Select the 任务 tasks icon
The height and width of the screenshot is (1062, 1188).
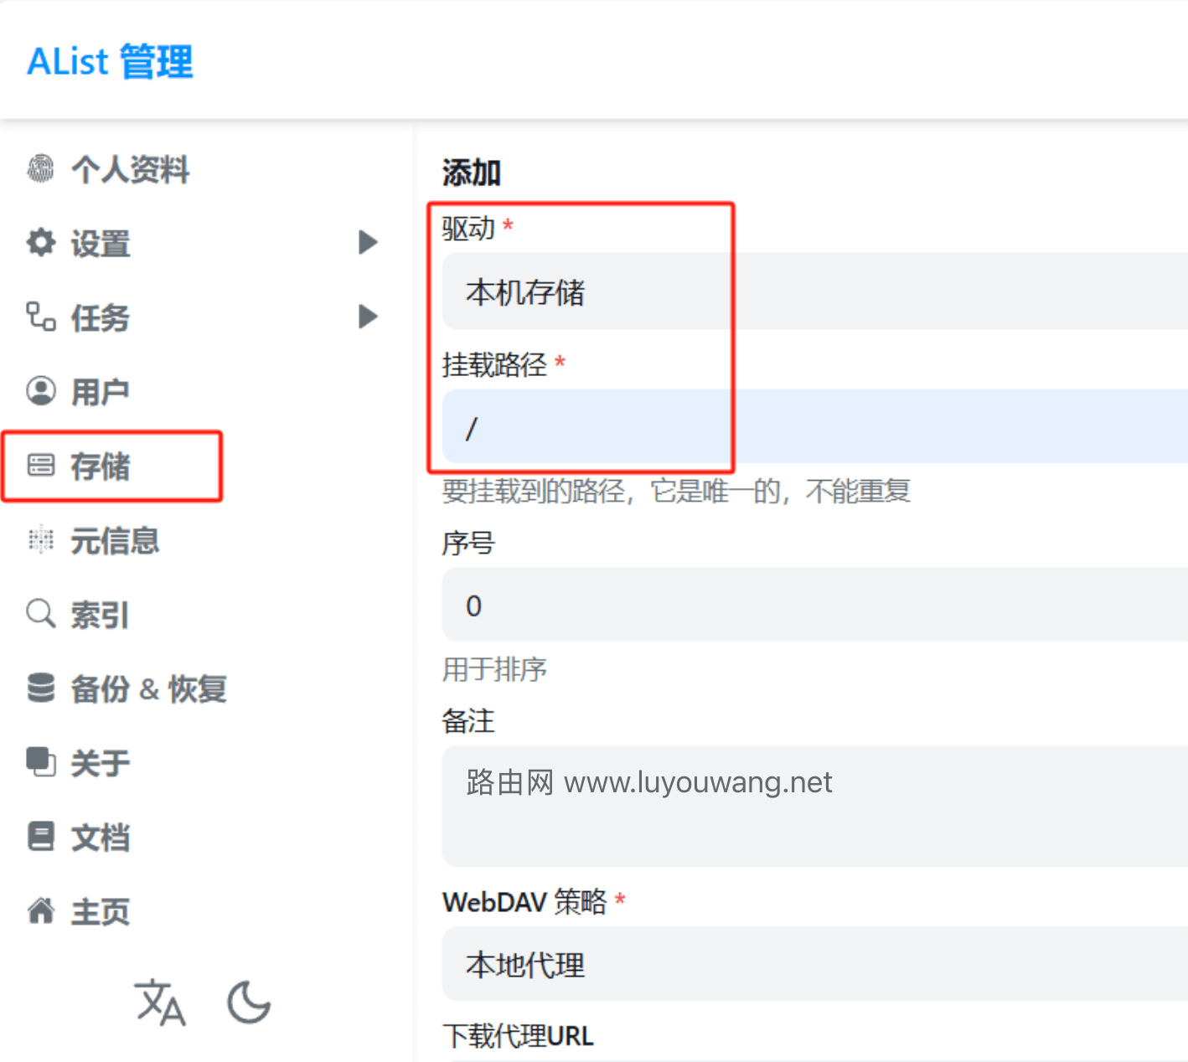pyautogui.click(x=41, y=317)
